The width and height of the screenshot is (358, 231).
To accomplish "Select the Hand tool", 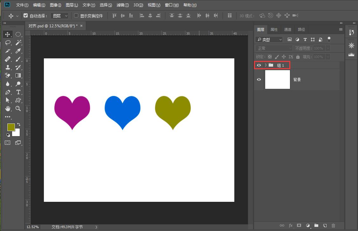I will coord(8,109).
